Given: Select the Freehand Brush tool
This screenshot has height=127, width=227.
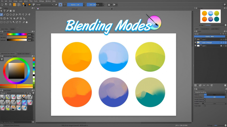Looking at the screenshot, I should point(1,15).
